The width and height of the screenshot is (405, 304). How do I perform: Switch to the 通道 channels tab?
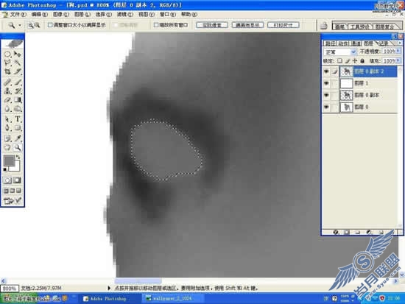pos(356,43)
